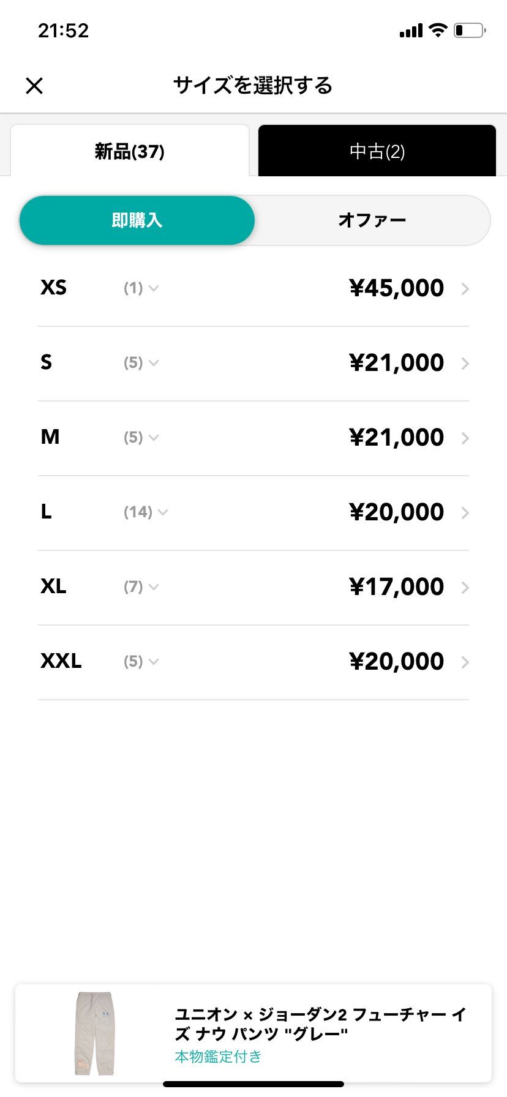
Task: Choose size L at ¥20,000
Action: [254, 513]
